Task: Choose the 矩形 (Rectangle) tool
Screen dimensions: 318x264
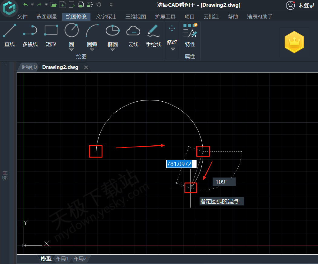Action: pyautogui.click(x=51, y=35)
